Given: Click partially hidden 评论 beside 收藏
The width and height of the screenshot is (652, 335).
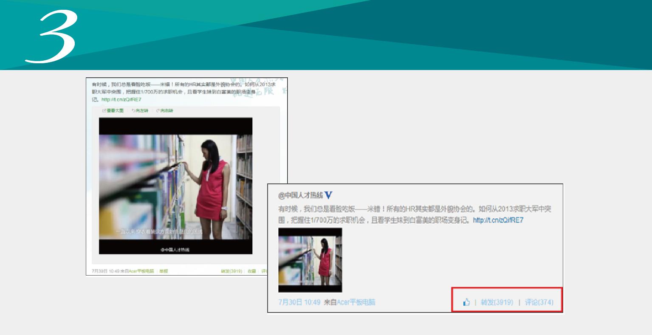Looking at the screenshot, I should pyautogui.click(x=264, y=271).
